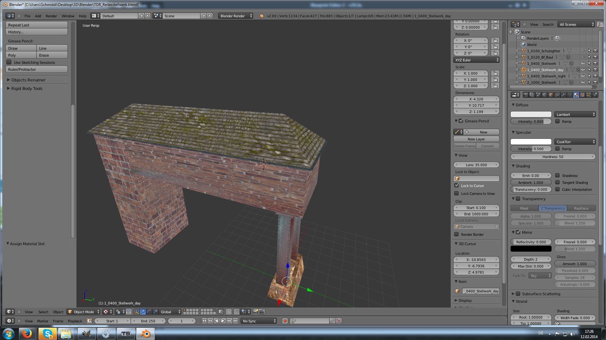Expand the Objects Renamer panel

(28, 80)
